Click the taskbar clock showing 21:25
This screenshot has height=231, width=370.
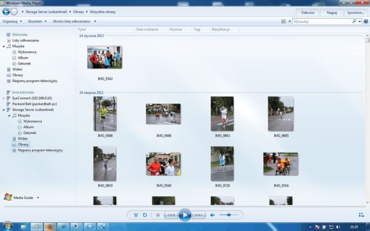tap(354, 227)
